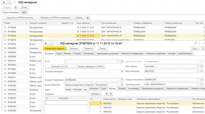Viewport: 205px width, 114px height.
Task: Open the linked item icon beside Вид отправки
Action: tap(202, 66)
